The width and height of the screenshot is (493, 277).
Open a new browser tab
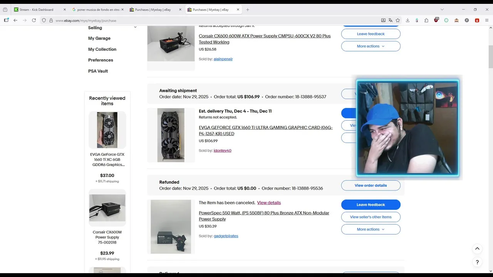pos(248,10)
